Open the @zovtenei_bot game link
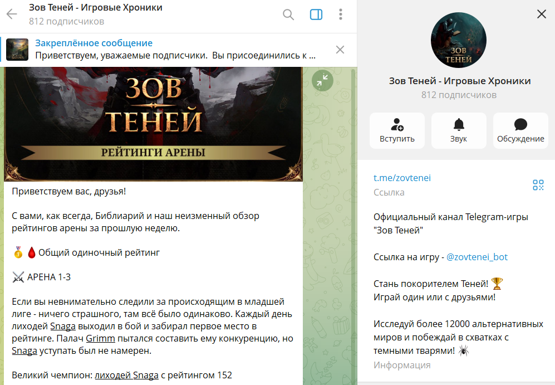555x385 pixels. 477,257
